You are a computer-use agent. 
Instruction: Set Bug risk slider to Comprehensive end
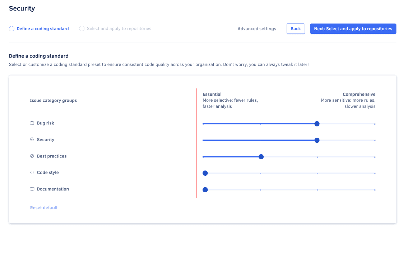[x=375, y=124]
